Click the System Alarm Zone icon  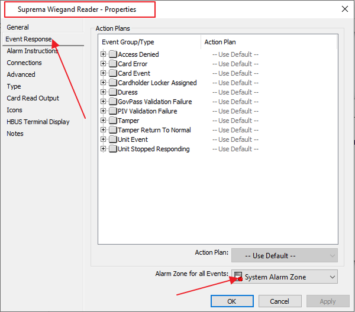238,277
